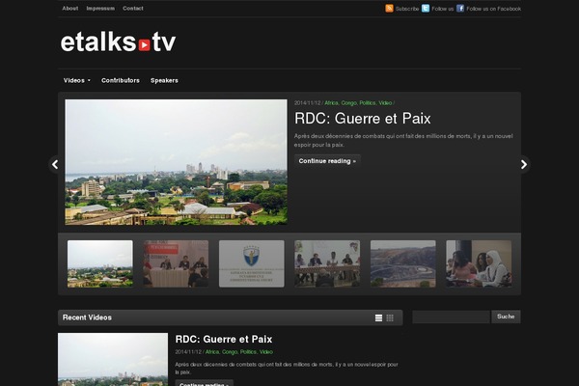Click the Suche search button
Viewport: 579px width, 386px height.
(506, 317)
